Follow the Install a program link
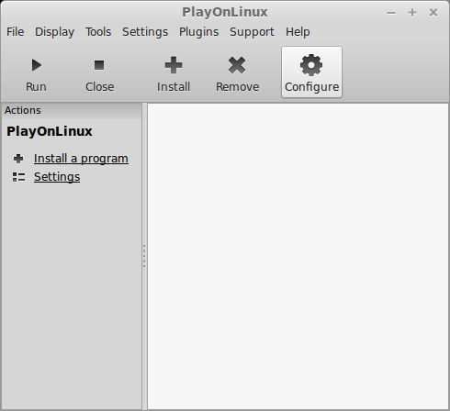The height and width of the screenshot is (411, 450). (81, 159)
